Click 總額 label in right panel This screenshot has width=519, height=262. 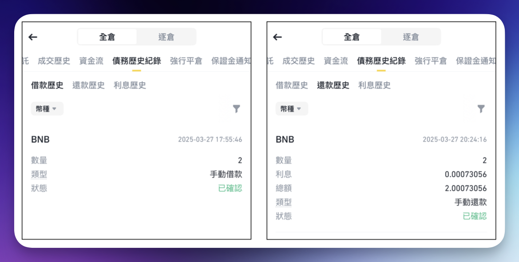[x=284, y=188]
